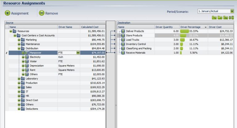
Task: Expand the Marketing folder node
Action: (x=19, y=40)
